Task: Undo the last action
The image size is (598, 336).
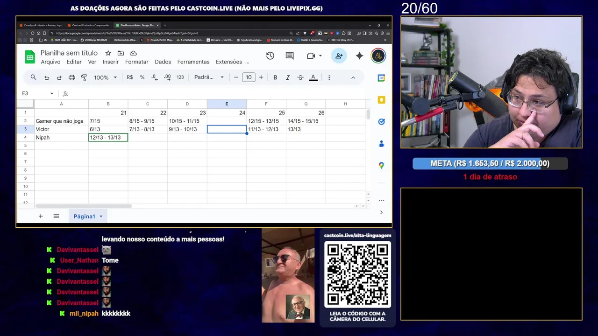Action: point(47,77)
